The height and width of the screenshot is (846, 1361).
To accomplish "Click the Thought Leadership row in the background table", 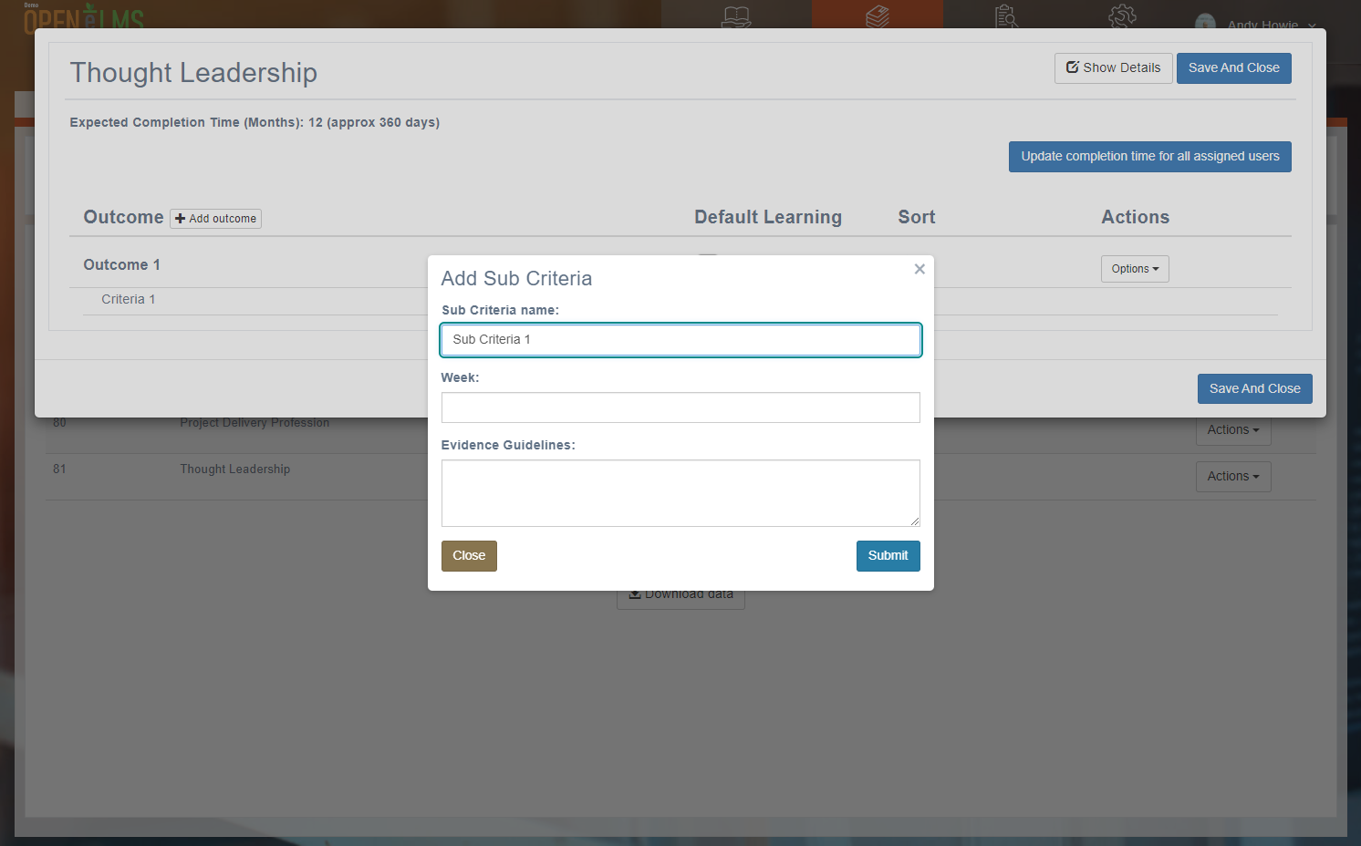I will pyautogui.click(x=234, y=469).
